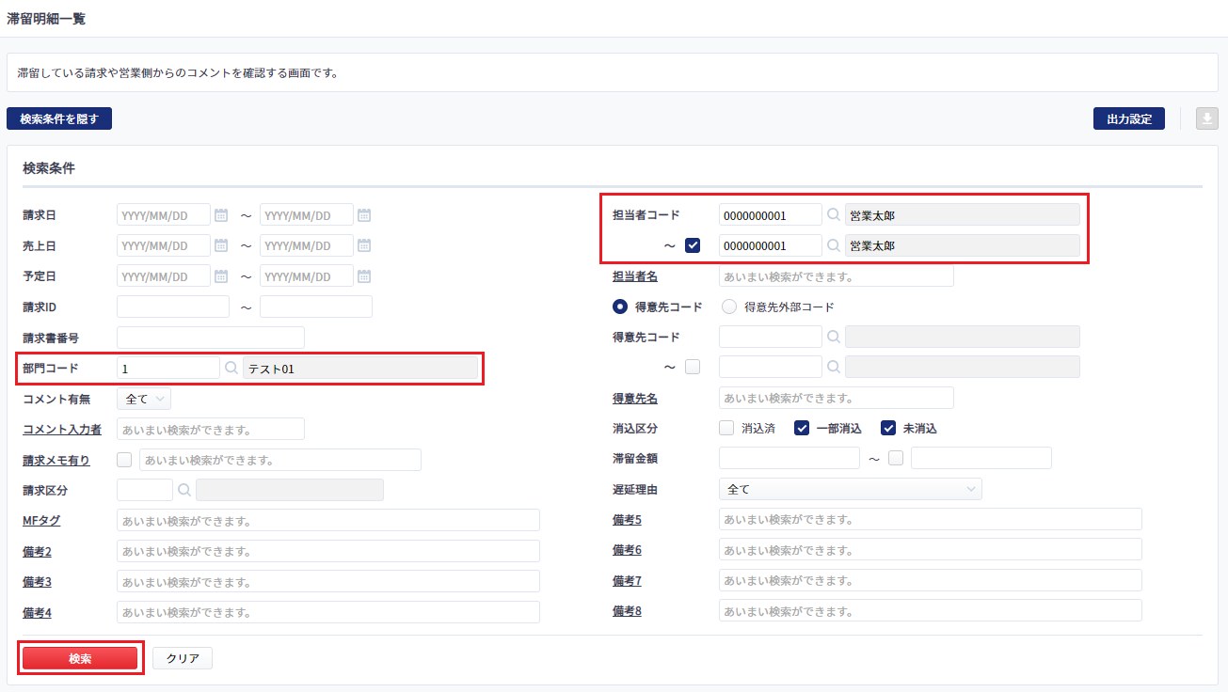Focus the 備考8 search field
The height and width of the screenshot is (692, 1228).
click(931, 611)
